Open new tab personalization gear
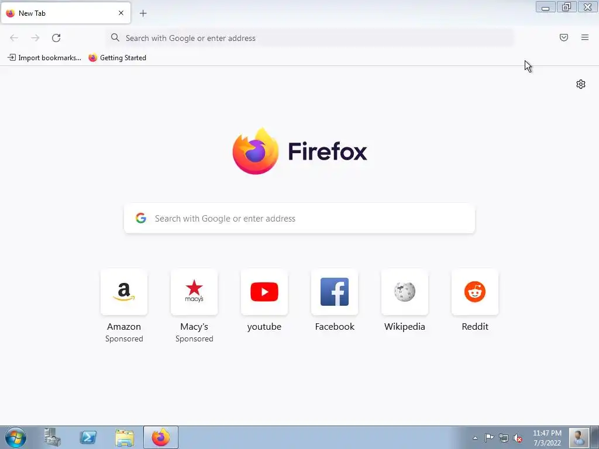599x449 pixels. (x=581, y=84)
